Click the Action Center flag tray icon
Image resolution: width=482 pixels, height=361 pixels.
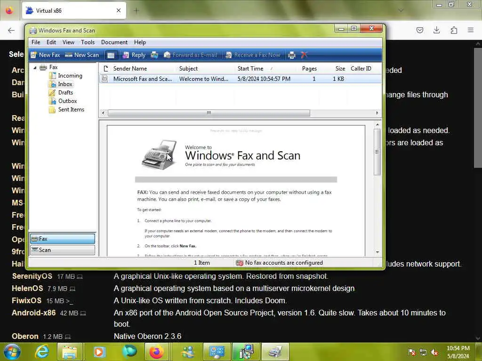click(x=412, y=353)
